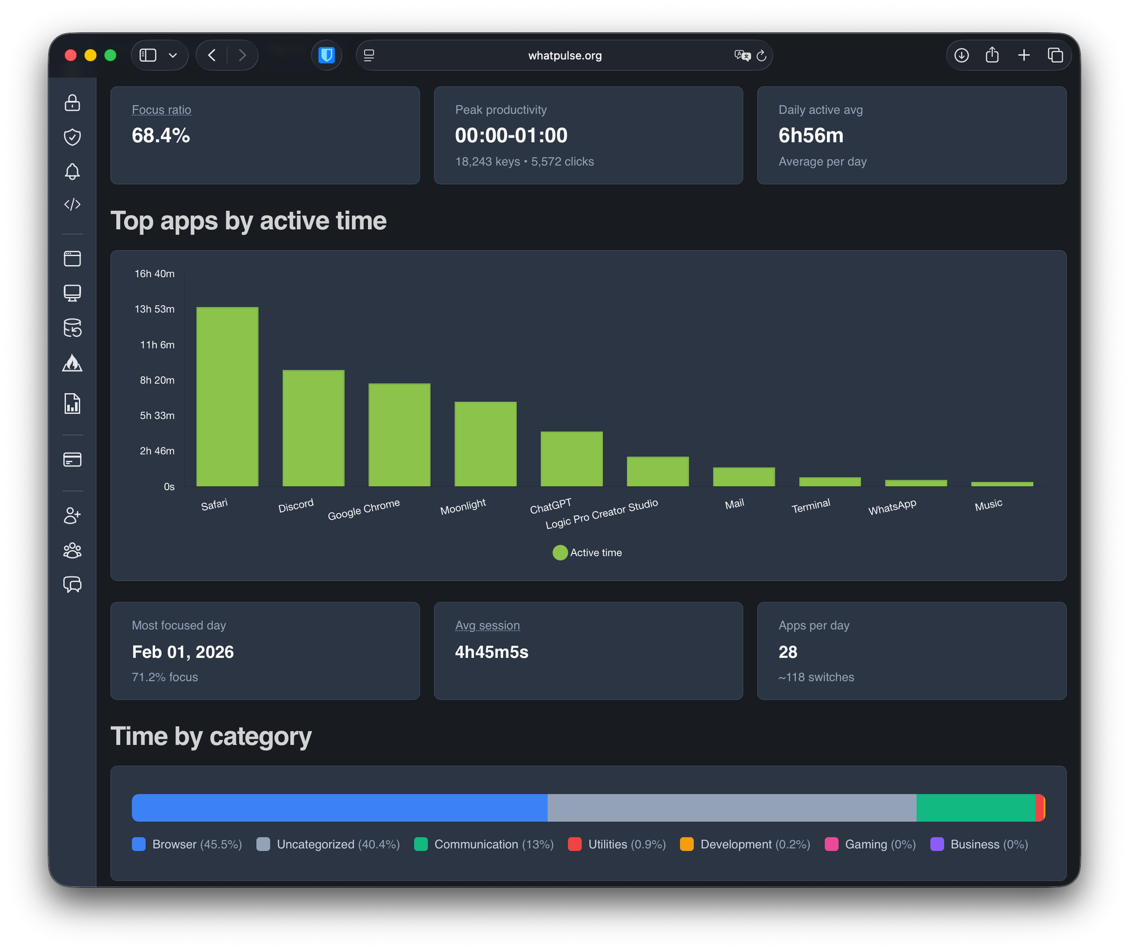Click the credit card sidebar icon
1129x951 pixels.
[72, 460]
